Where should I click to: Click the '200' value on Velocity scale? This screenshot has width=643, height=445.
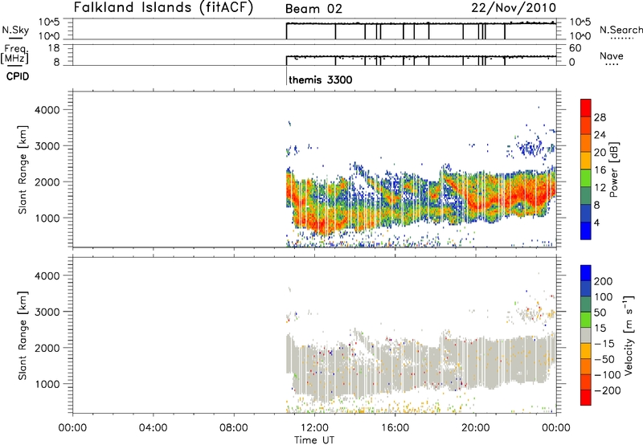(604, 281)
